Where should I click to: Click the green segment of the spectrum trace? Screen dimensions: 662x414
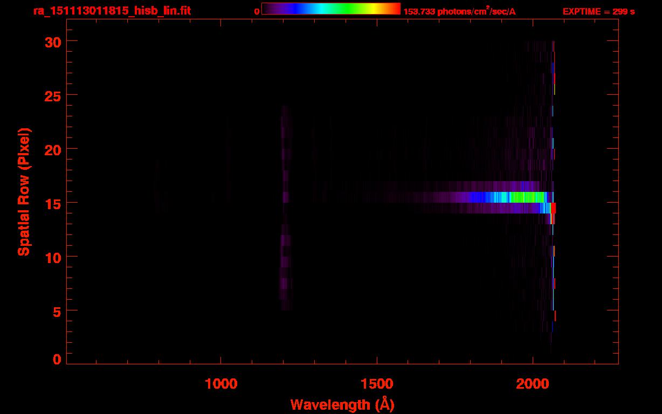point(526,197)
